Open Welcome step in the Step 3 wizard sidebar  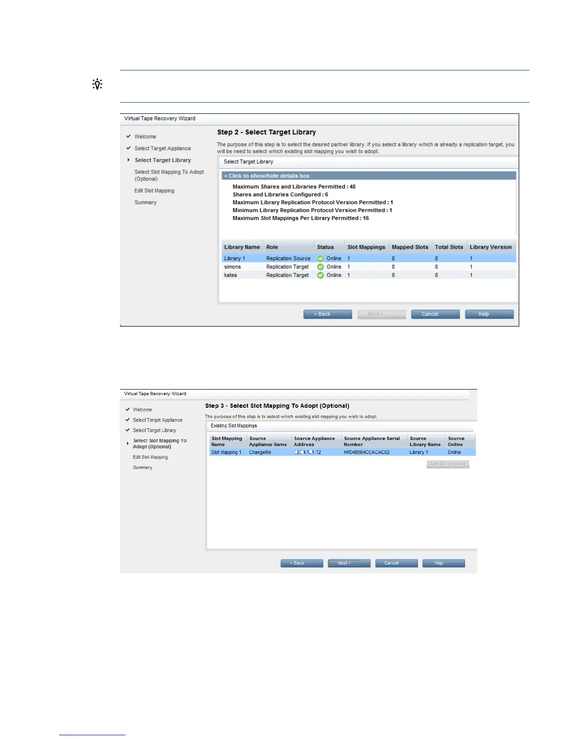(142, 410)
